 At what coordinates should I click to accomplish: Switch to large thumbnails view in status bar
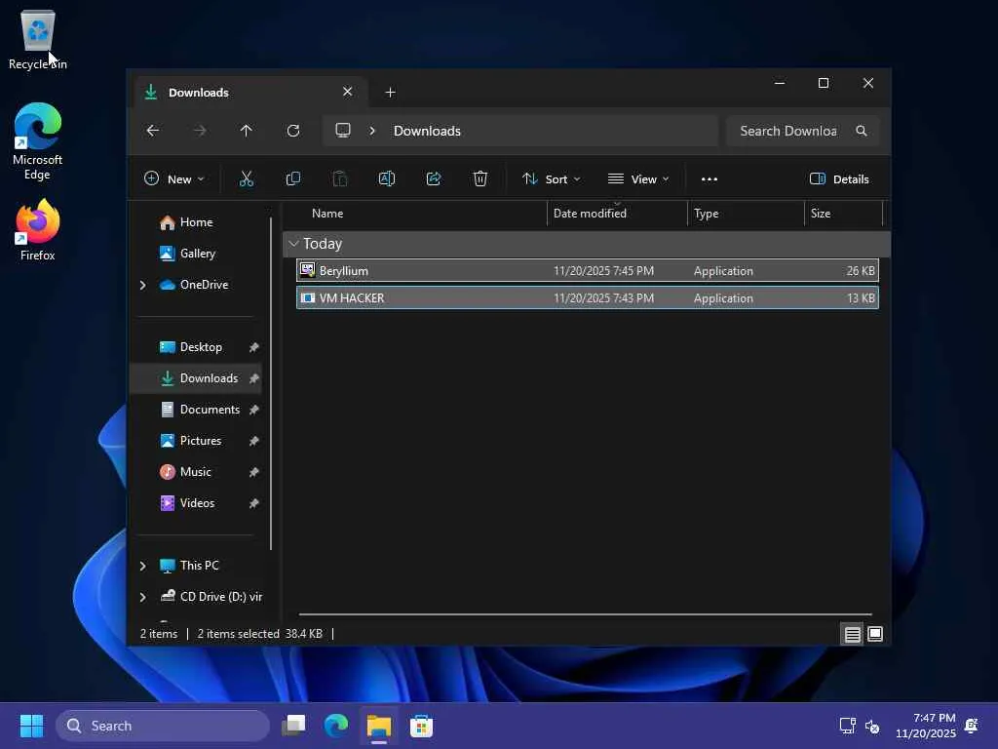(875, 634)
